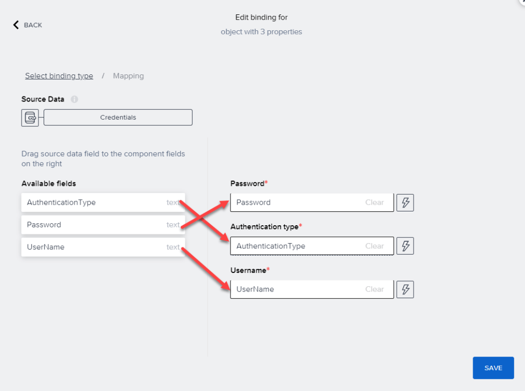Close the binding editor dialog
525x391 pixels.
pos(522,2)
